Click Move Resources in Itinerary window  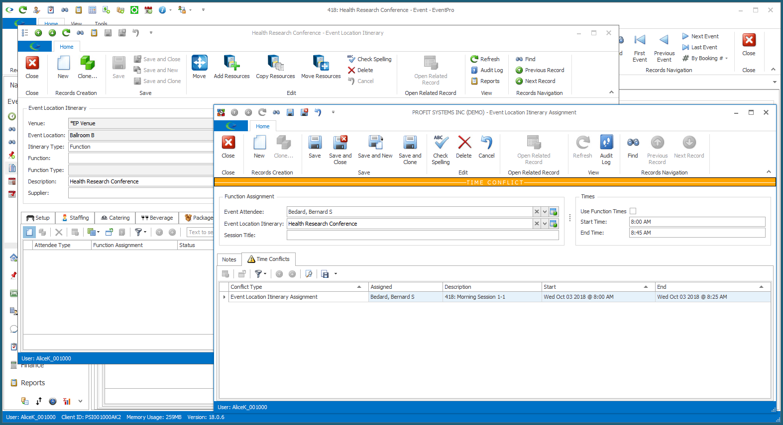(x=321, y=67)
